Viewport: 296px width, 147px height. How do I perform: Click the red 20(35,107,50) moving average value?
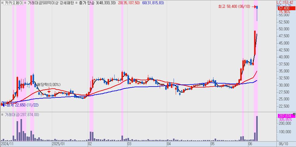[x=129, y=3]
